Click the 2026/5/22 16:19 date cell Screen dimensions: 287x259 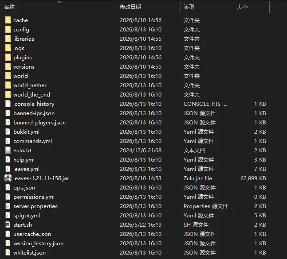point(141,224)
